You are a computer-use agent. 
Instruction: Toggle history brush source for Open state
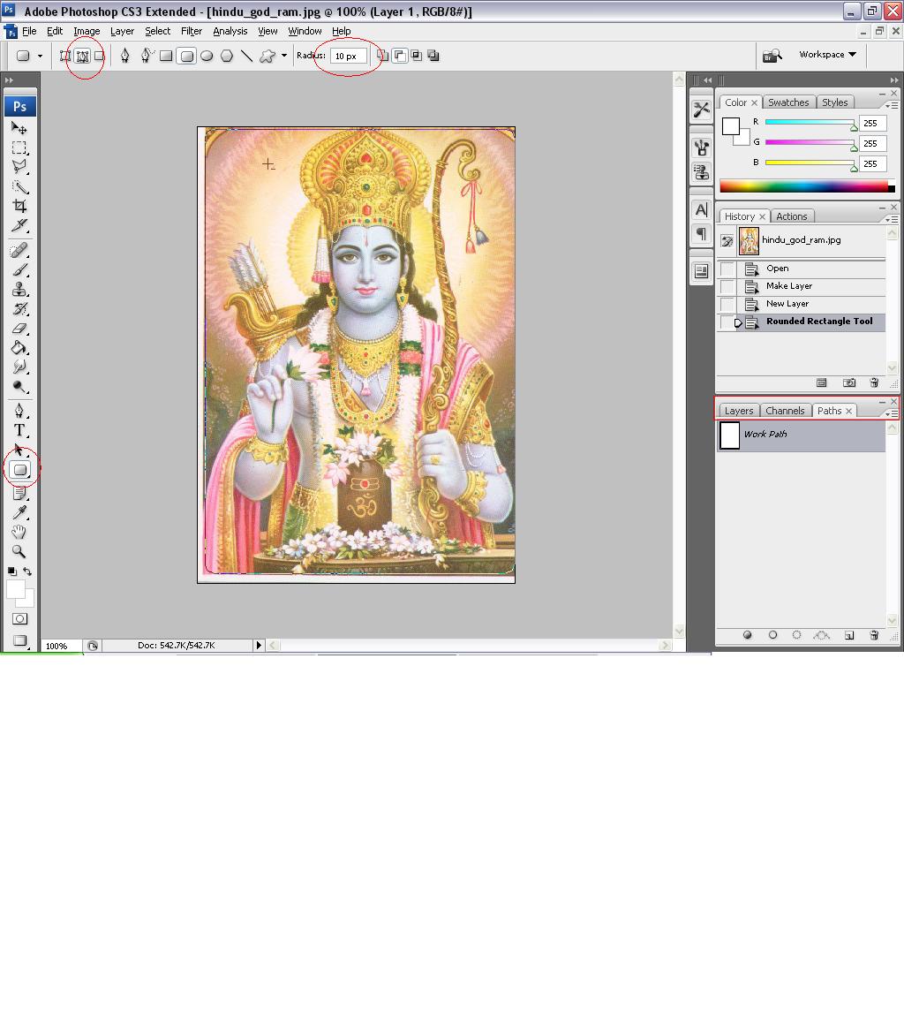pyautogui.click(x=727, y=269)
